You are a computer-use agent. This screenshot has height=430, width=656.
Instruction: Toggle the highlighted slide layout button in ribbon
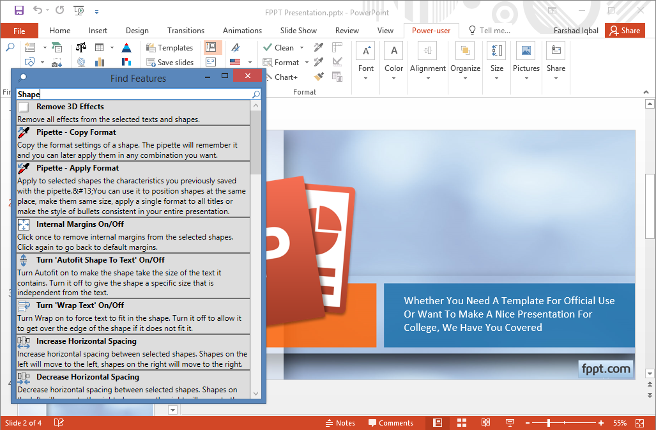(211, 47)
